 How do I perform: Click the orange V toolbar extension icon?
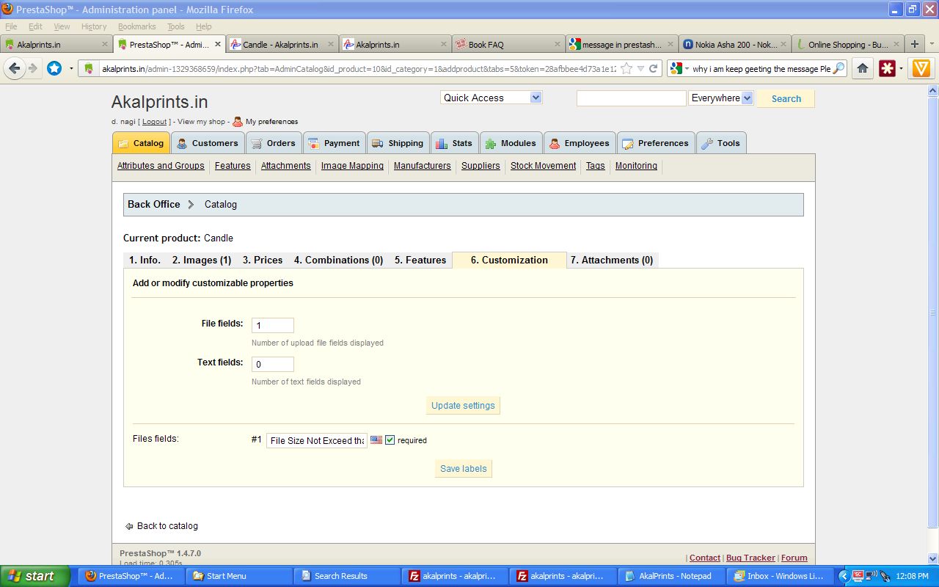coord(921,68)
